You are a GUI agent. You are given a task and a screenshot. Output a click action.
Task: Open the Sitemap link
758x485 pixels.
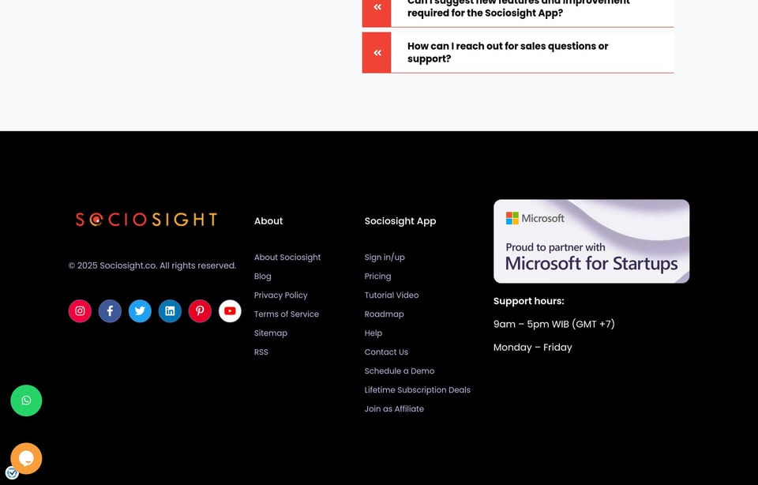tap(270, 333)
